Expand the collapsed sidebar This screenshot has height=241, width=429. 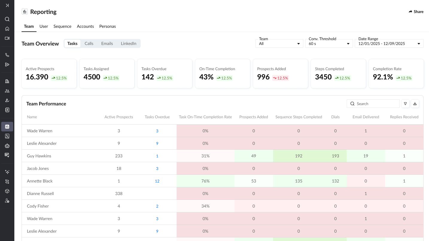point(7,5)
